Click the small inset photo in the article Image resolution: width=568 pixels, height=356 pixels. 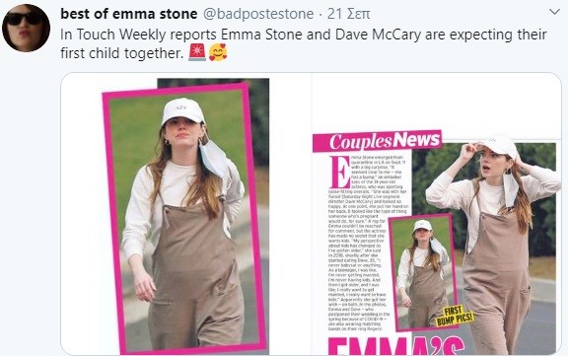[424, 273]
